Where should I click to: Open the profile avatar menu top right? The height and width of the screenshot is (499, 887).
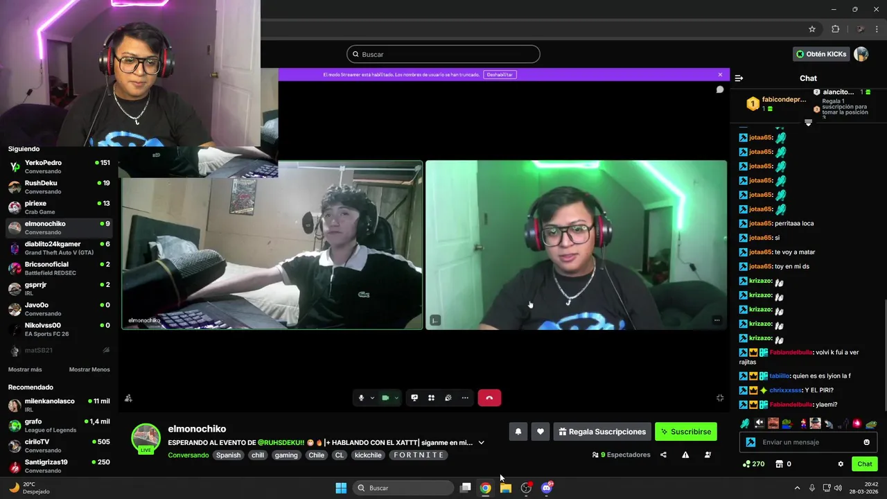pyautogui.click(x=861, y=54)
